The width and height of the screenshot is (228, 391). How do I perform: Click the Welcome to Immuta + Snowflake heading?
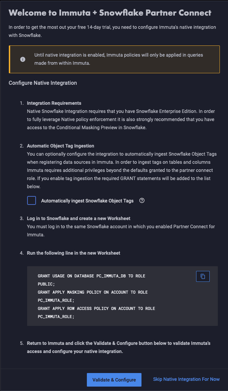pos(110,13)
